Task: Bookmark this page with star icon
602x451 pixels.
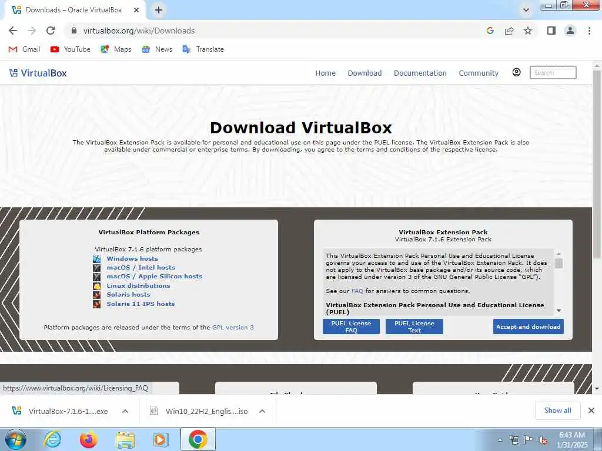Action: point(528,31)
